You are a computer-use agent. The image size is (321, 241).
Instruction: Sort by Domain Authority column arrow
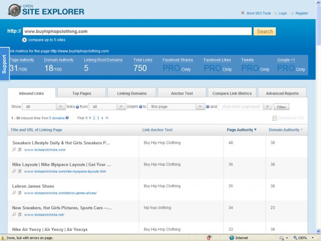pos(302,130)
